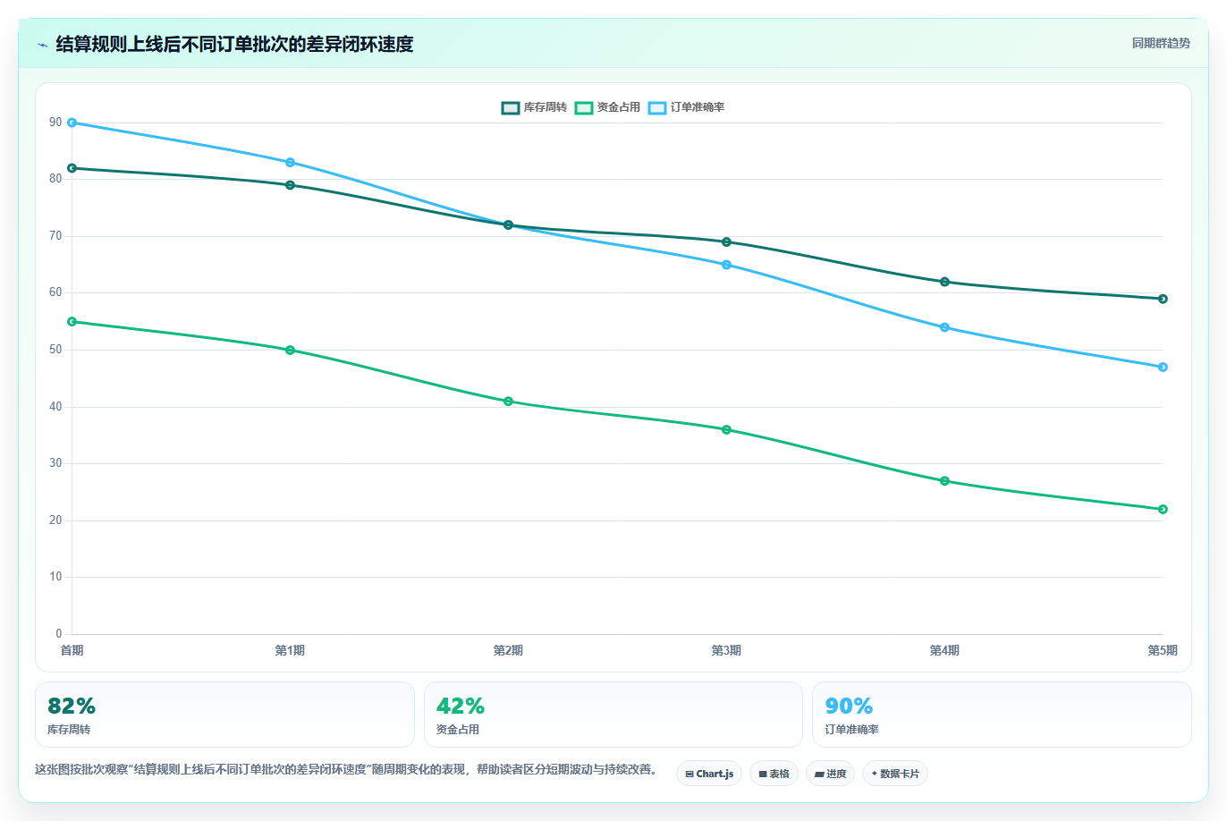
Task: Click the 同期群趋势 label in the header
Action: coord(1161,43)
